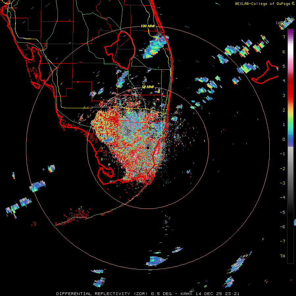This screenshot has height=296, width=296.
Task: Click the "KAMX" station ID in footer
Action: [x=187, y=294]
